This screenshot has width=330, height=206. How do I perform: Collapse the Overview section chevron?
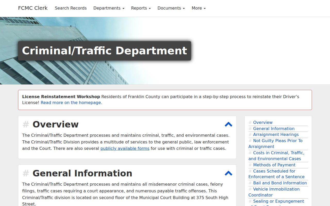[228, 124]
